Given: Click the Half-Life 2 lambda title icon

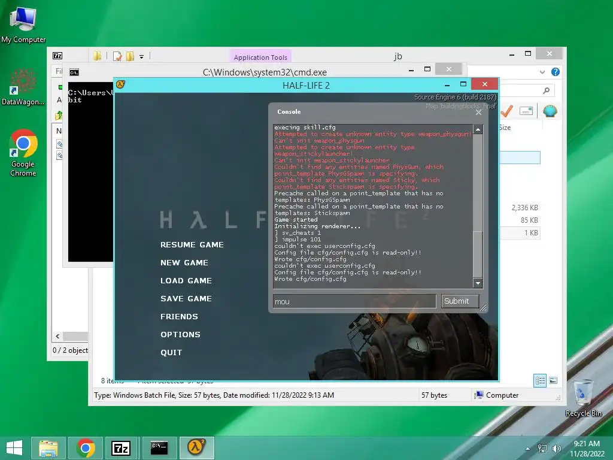Looking at the screenshot, I should point(120,84).
